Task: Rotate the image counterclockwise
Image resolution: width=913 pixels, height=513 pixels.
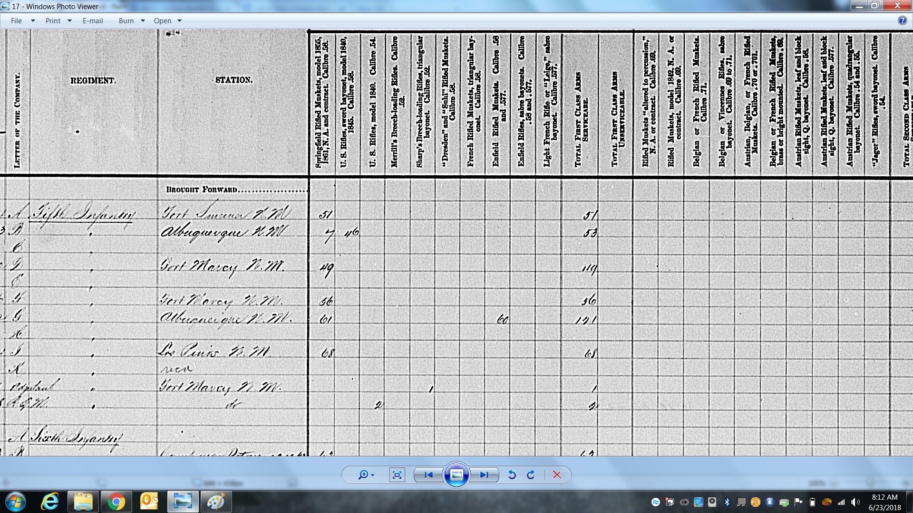Action: 512,475
